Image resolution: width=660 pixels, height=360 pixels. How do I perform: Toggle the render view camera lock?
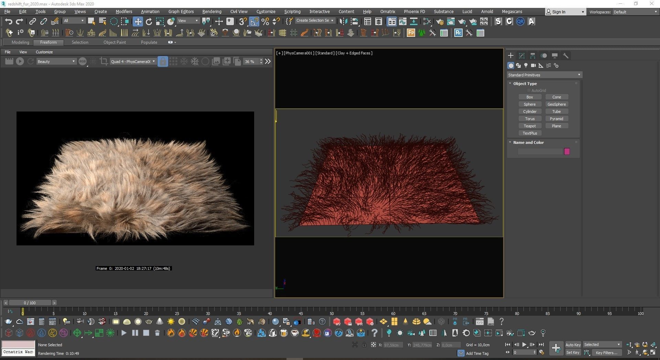coord(163,61)
